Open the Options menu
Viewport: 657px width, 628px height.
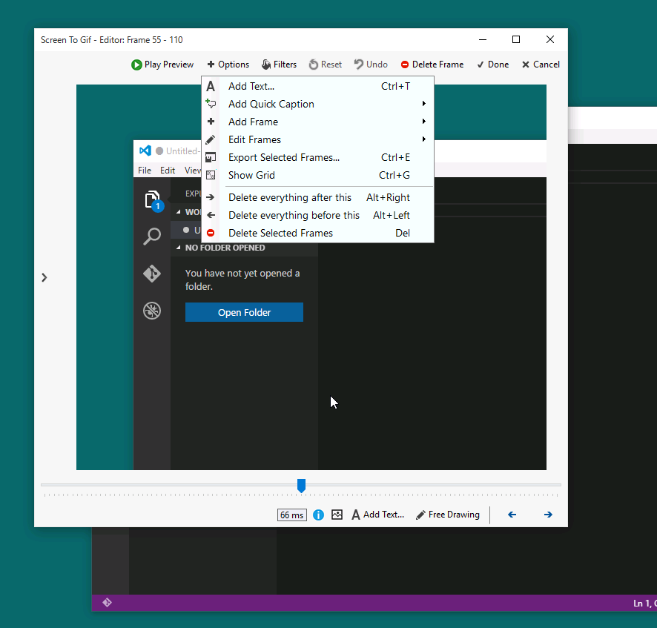(x=228, y=65)
